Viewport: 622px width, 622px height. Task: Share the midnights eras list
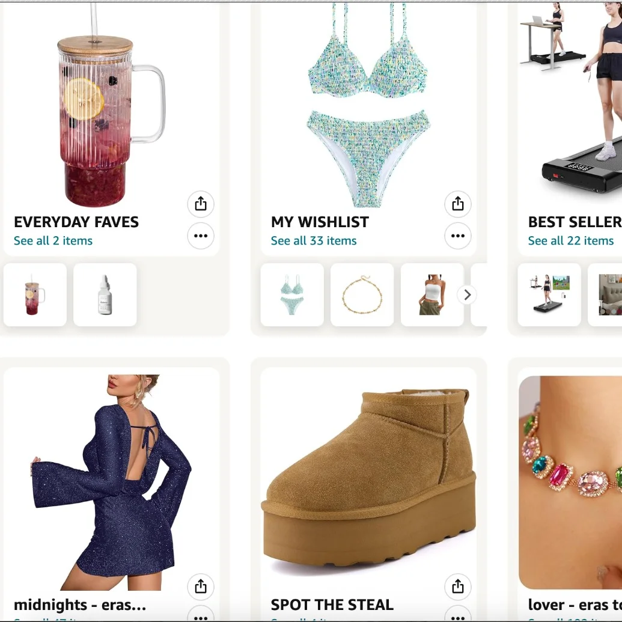click(201, 587)
